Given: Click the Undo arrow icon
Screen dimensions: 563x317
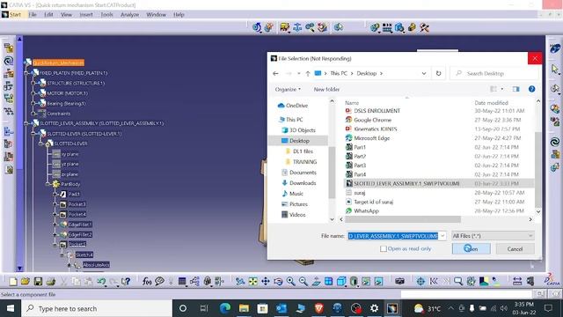Looking at the screenshot, I should (101, 282).
